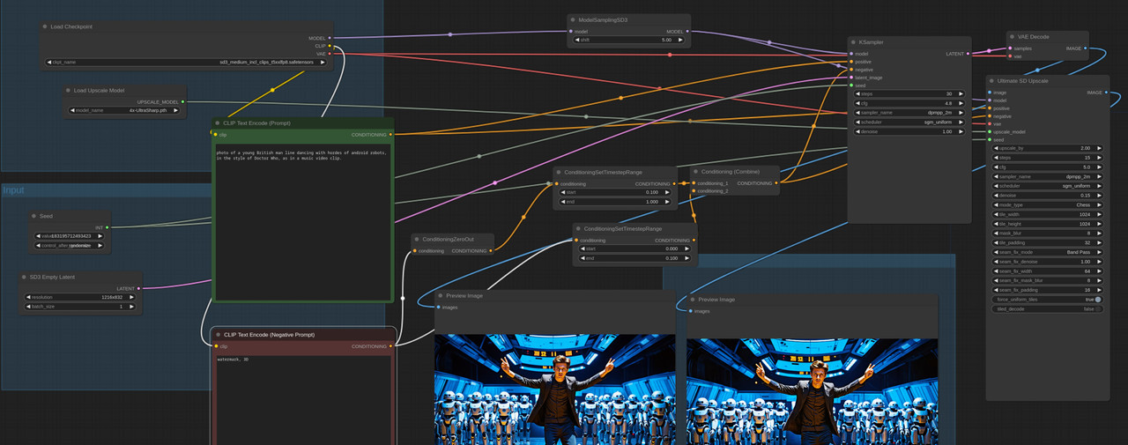1128x445 pixels.
Task: Click the seam_fix_padding 16 field
Action: point(1047,290)
